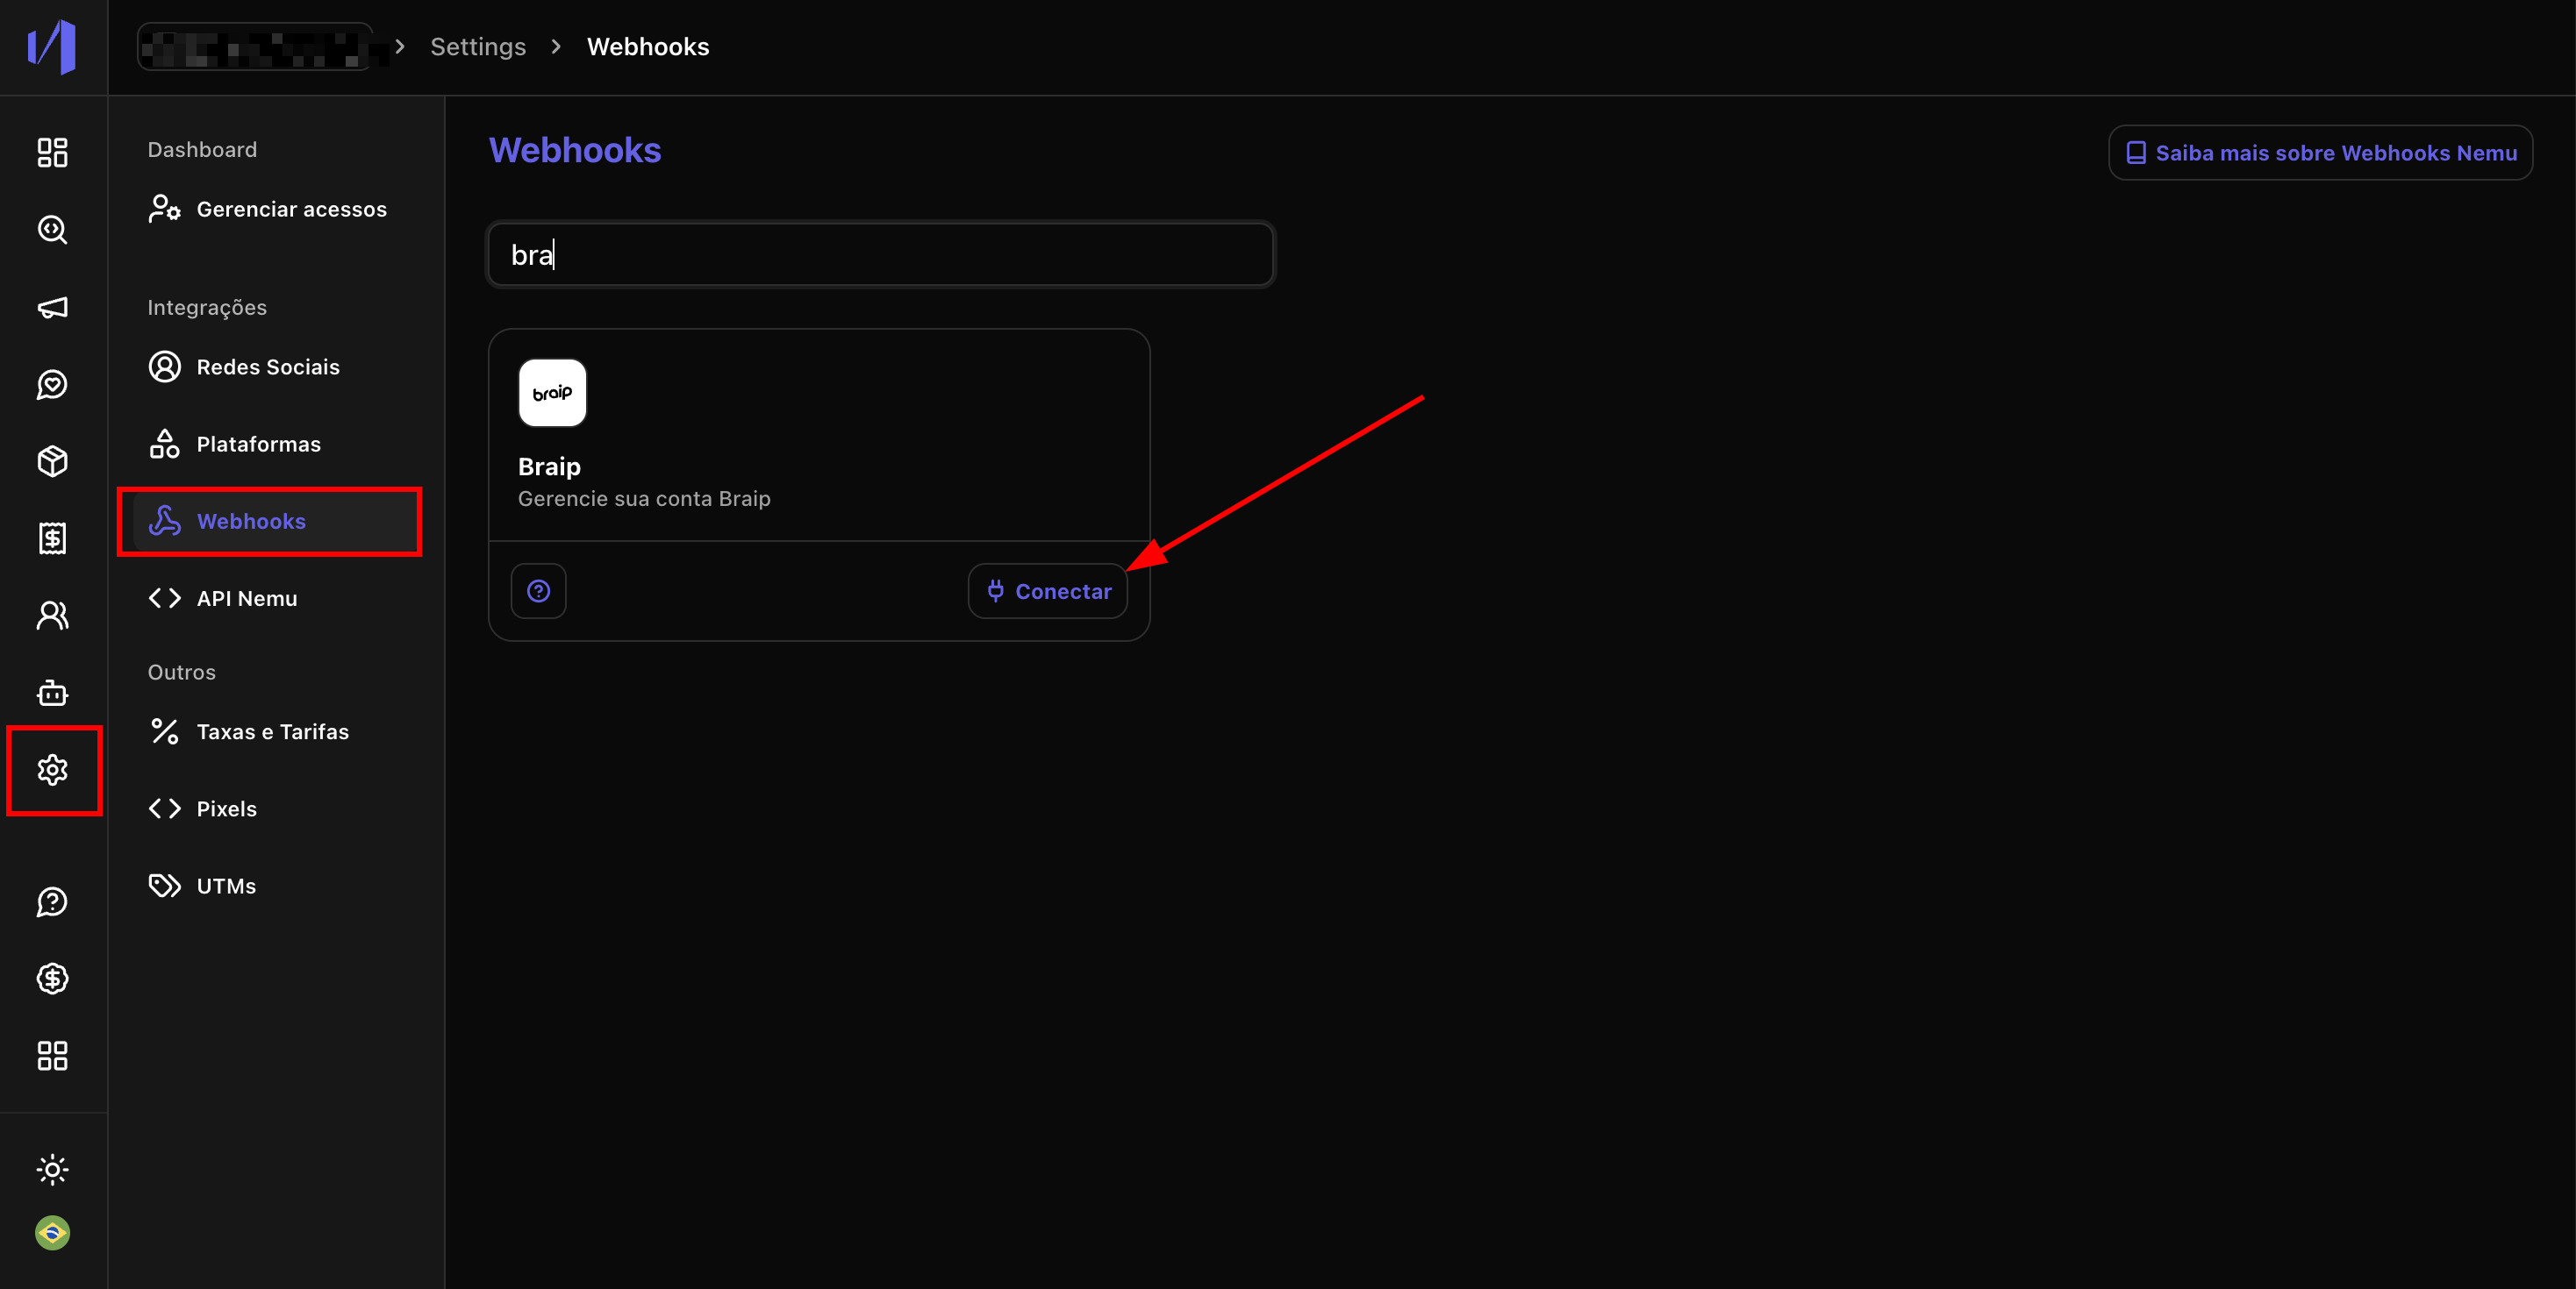The image size is (2576, 1289).
Task: Open Saiba mais sobre Webhooks Nemu link
Action: click(x=2320, y=153)
